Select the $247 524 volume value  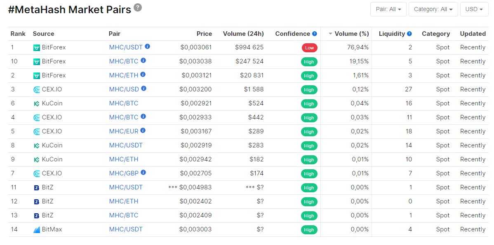(x=249, y=61)
